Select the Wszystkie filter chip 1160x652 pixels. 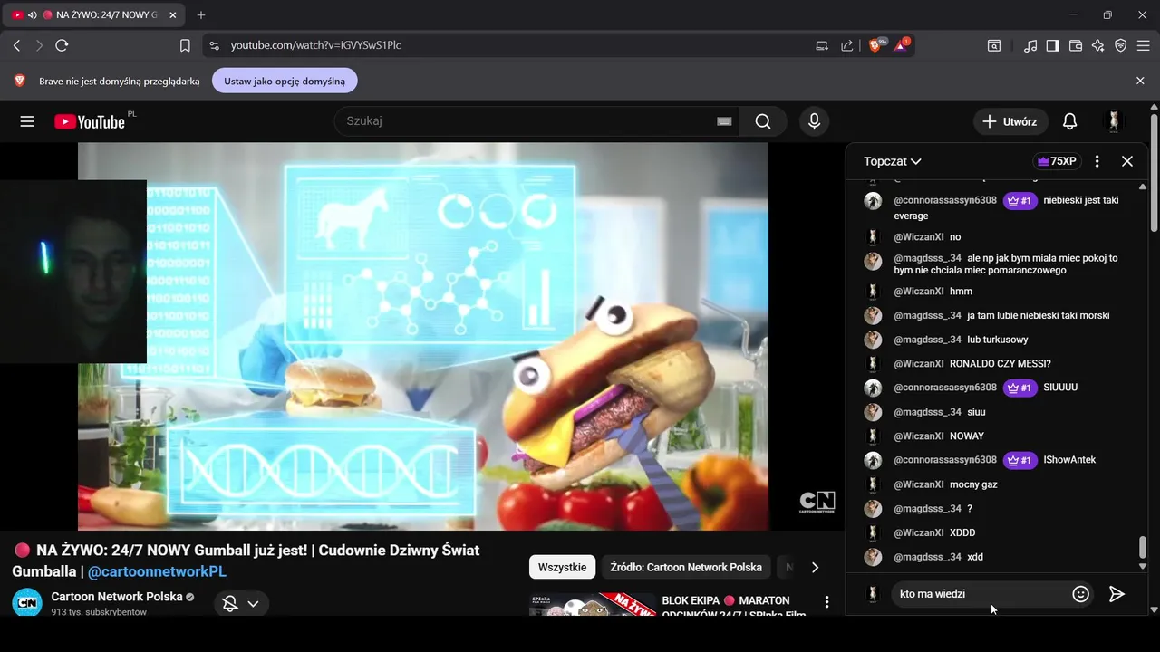tap(562, 567)
